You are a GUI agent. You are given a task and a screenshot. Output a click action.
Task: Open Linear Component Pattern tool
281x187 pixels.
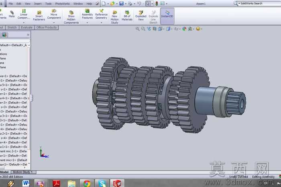tap(24, 14)
